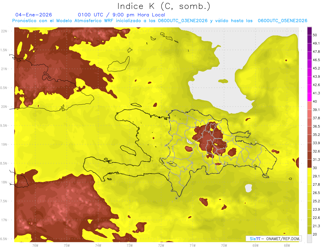Click the "70W" longitude label
Viewport: 322px width, 249px height.
coord(224,246)
